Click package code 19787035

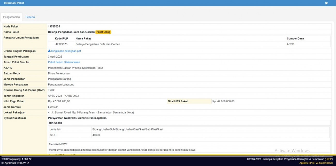[x=54, y=26]
